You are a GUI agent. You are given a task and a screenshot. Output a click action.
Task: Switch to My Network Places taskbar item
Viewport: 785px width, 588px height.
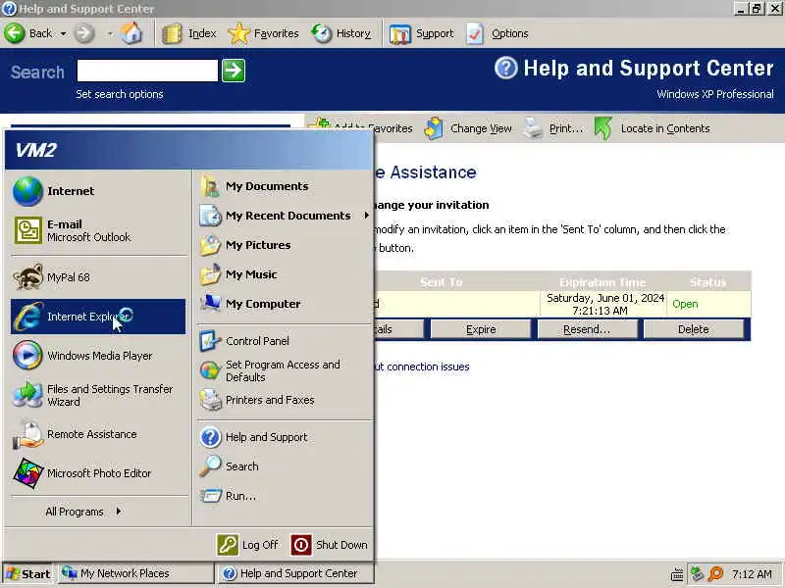135,573
